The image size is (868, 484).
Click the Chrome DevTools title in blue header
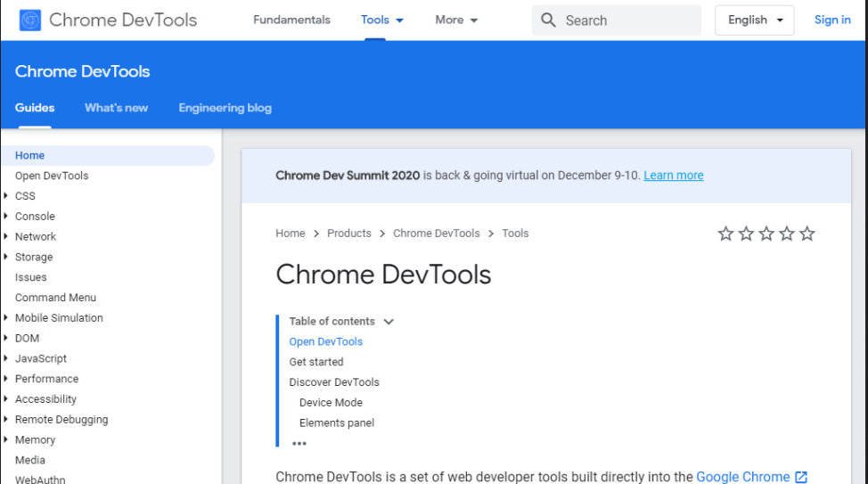pyautogui.click(x=83, y=71)
